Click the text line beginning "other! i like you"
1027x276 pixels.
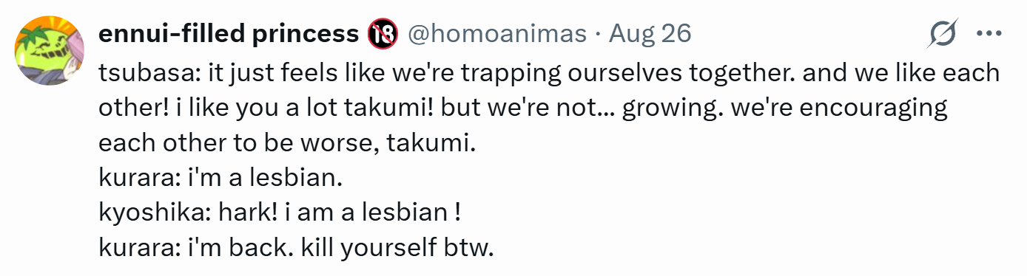click(x=523, y=108)
